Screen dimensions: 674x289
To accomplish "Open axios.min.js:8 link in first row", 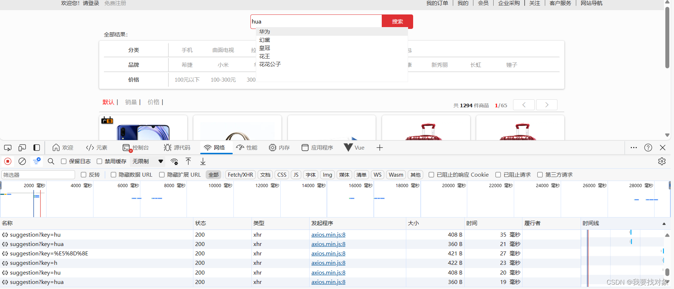I will (328, 235).
